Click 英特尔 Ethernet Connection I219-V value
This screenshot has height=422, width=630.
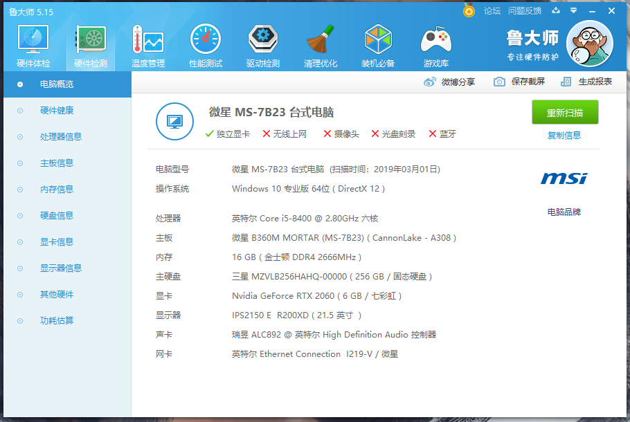click(x=314, y=354)
